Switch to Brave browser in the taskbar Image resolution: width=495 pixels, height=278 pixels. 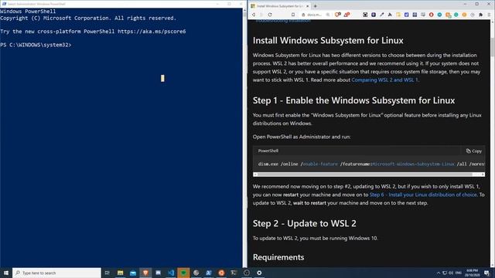tap(145, 273)
